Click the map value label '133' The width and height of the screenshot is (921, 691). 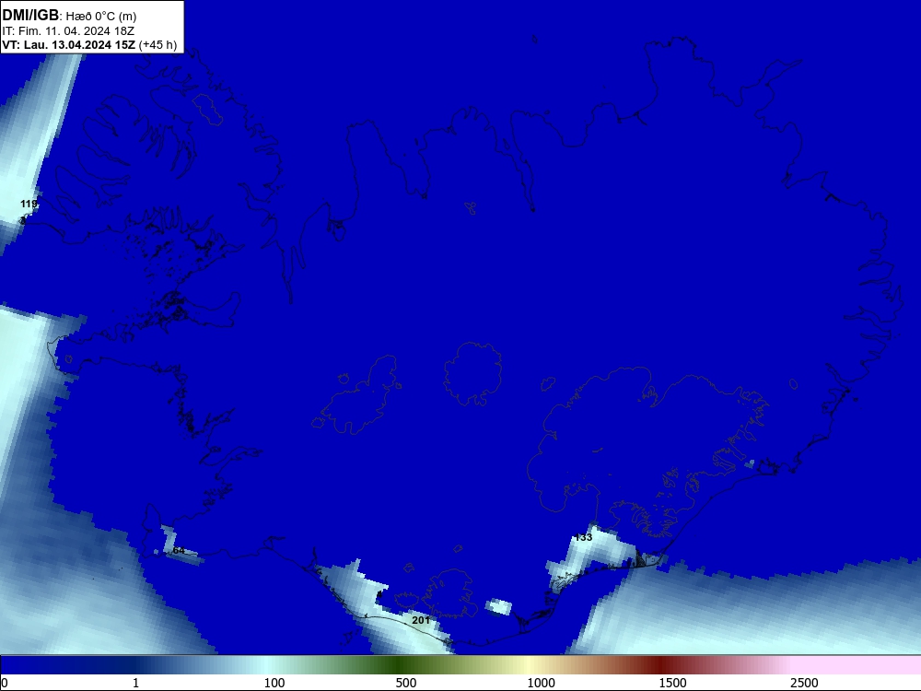(583, 537)
